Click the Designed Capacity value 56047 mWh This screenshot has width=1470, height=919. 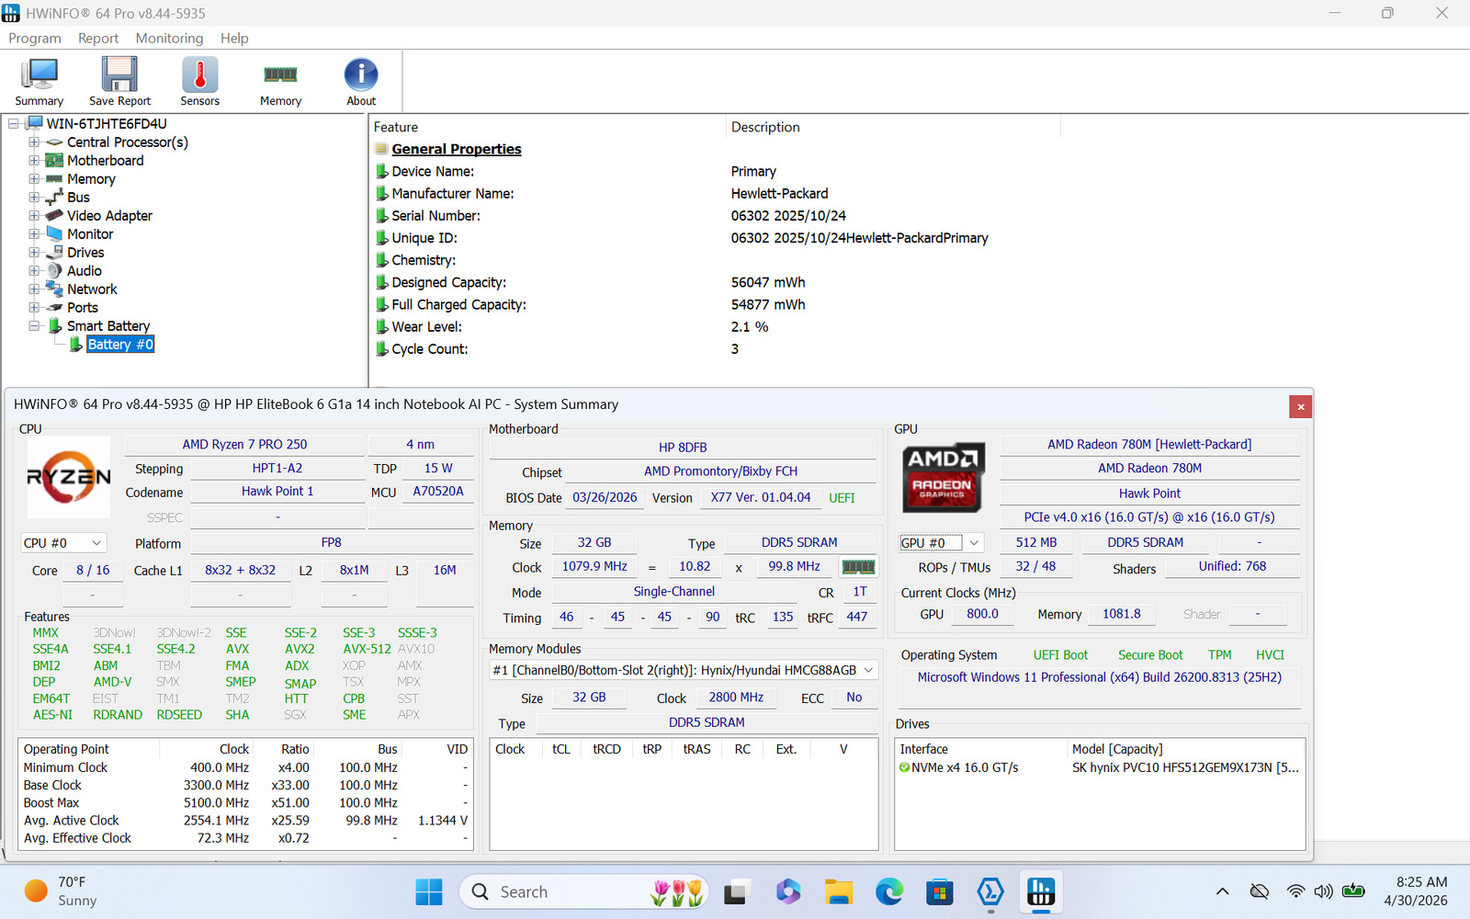pos(768,282)
